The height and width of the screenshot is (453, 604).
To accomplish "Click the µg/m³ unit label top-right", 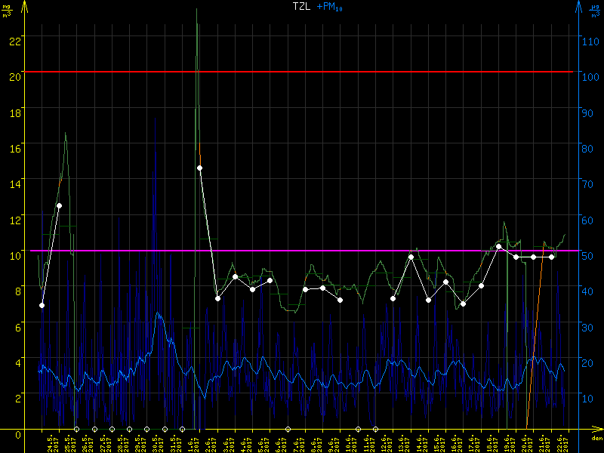I will click(x=595, y=10).
